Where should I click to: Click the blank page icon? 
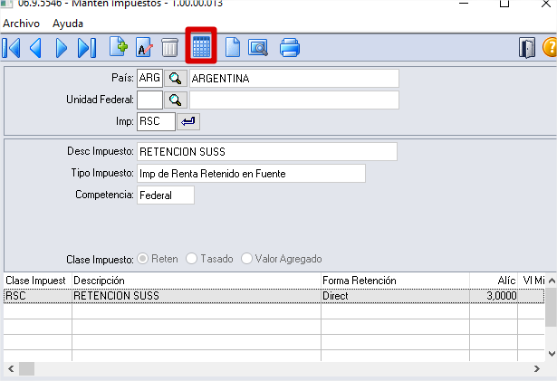click(233, 48)
